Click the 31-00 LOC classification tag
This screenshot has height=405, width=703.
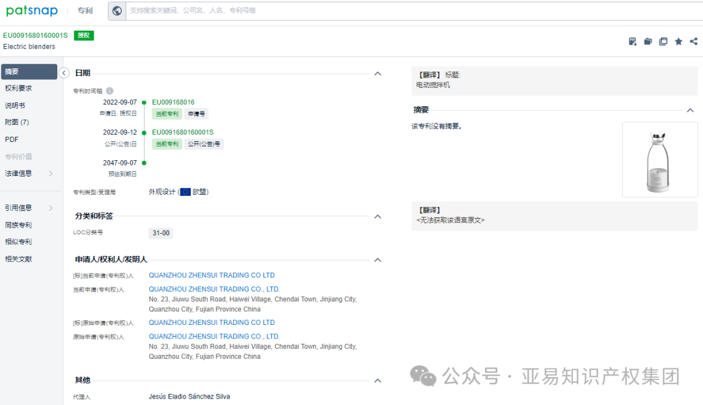tap(161, 233)
